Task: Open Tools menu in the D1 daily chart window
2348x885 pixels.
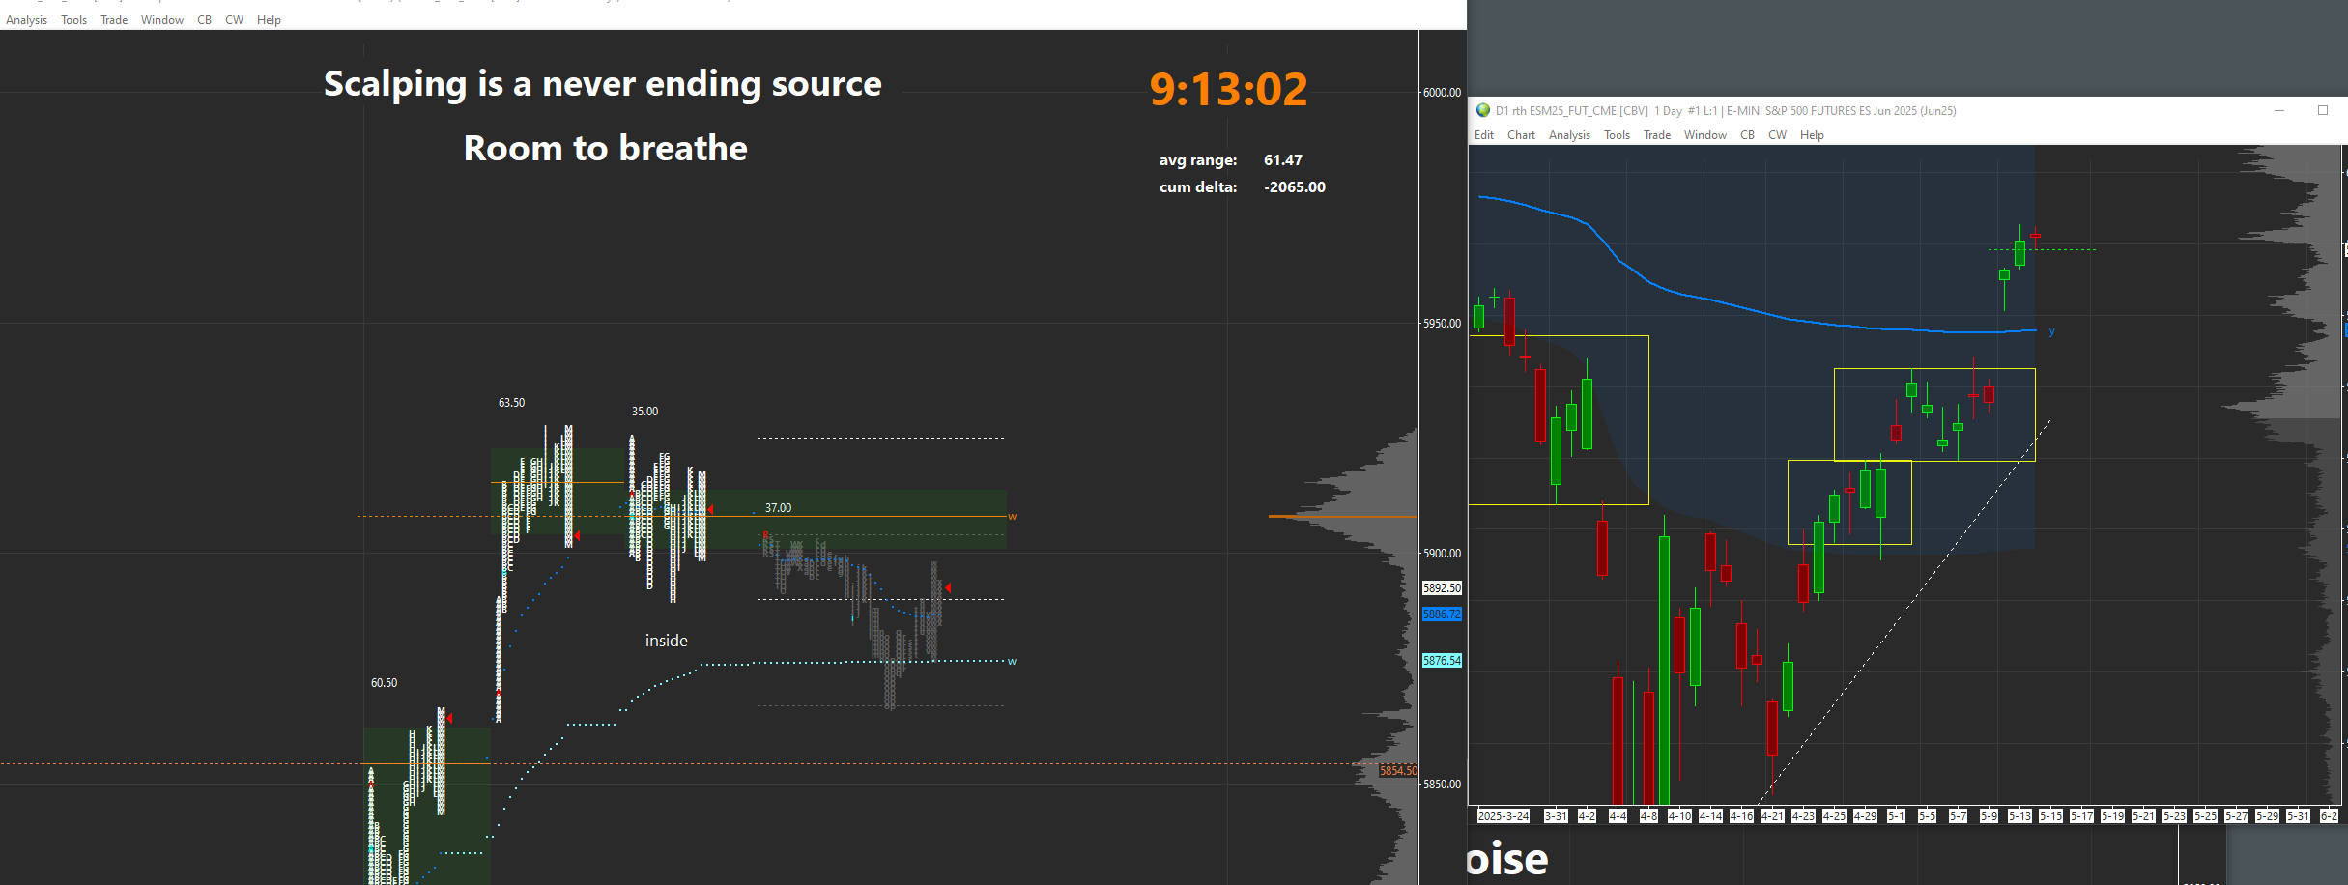Action: (1617, 135)
